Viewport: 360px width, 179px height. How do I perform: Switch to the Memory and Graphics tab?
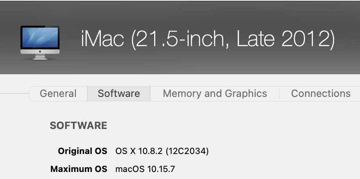(215, 94)
